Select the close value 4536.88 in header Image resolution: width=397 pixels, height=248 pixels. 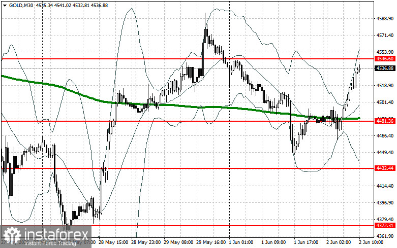click(99, 5)
